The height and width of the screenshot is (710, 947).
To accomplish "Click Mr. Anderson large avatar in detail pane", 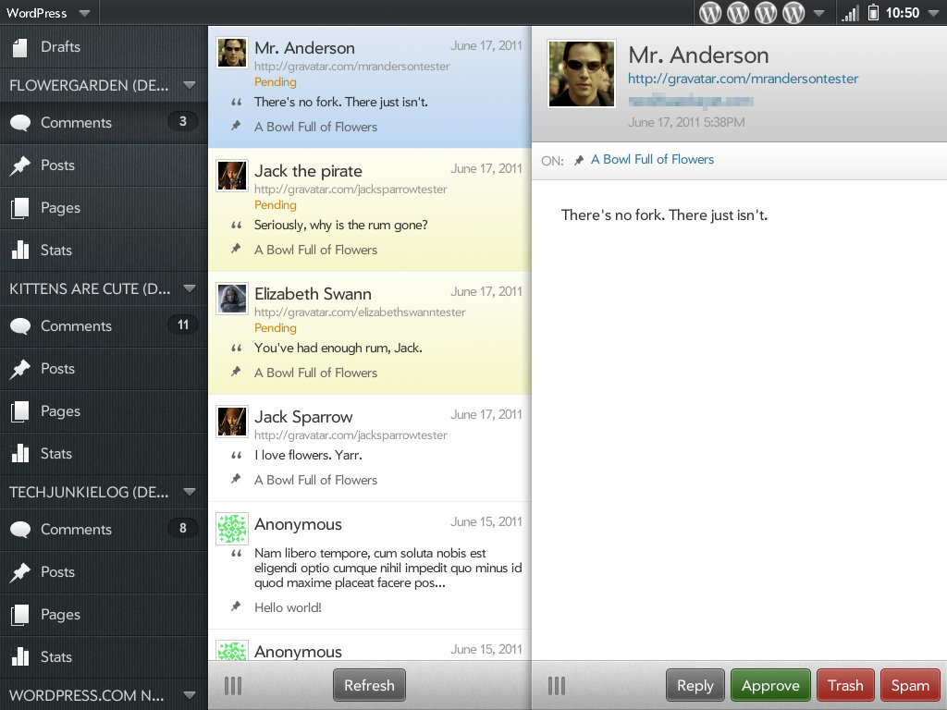I will click(582, 74).
